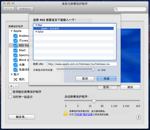The height and width of the screenshot is (130, 150).
Task: Open the 节能器偏好设置 link
Action: (x=83, y=114)
